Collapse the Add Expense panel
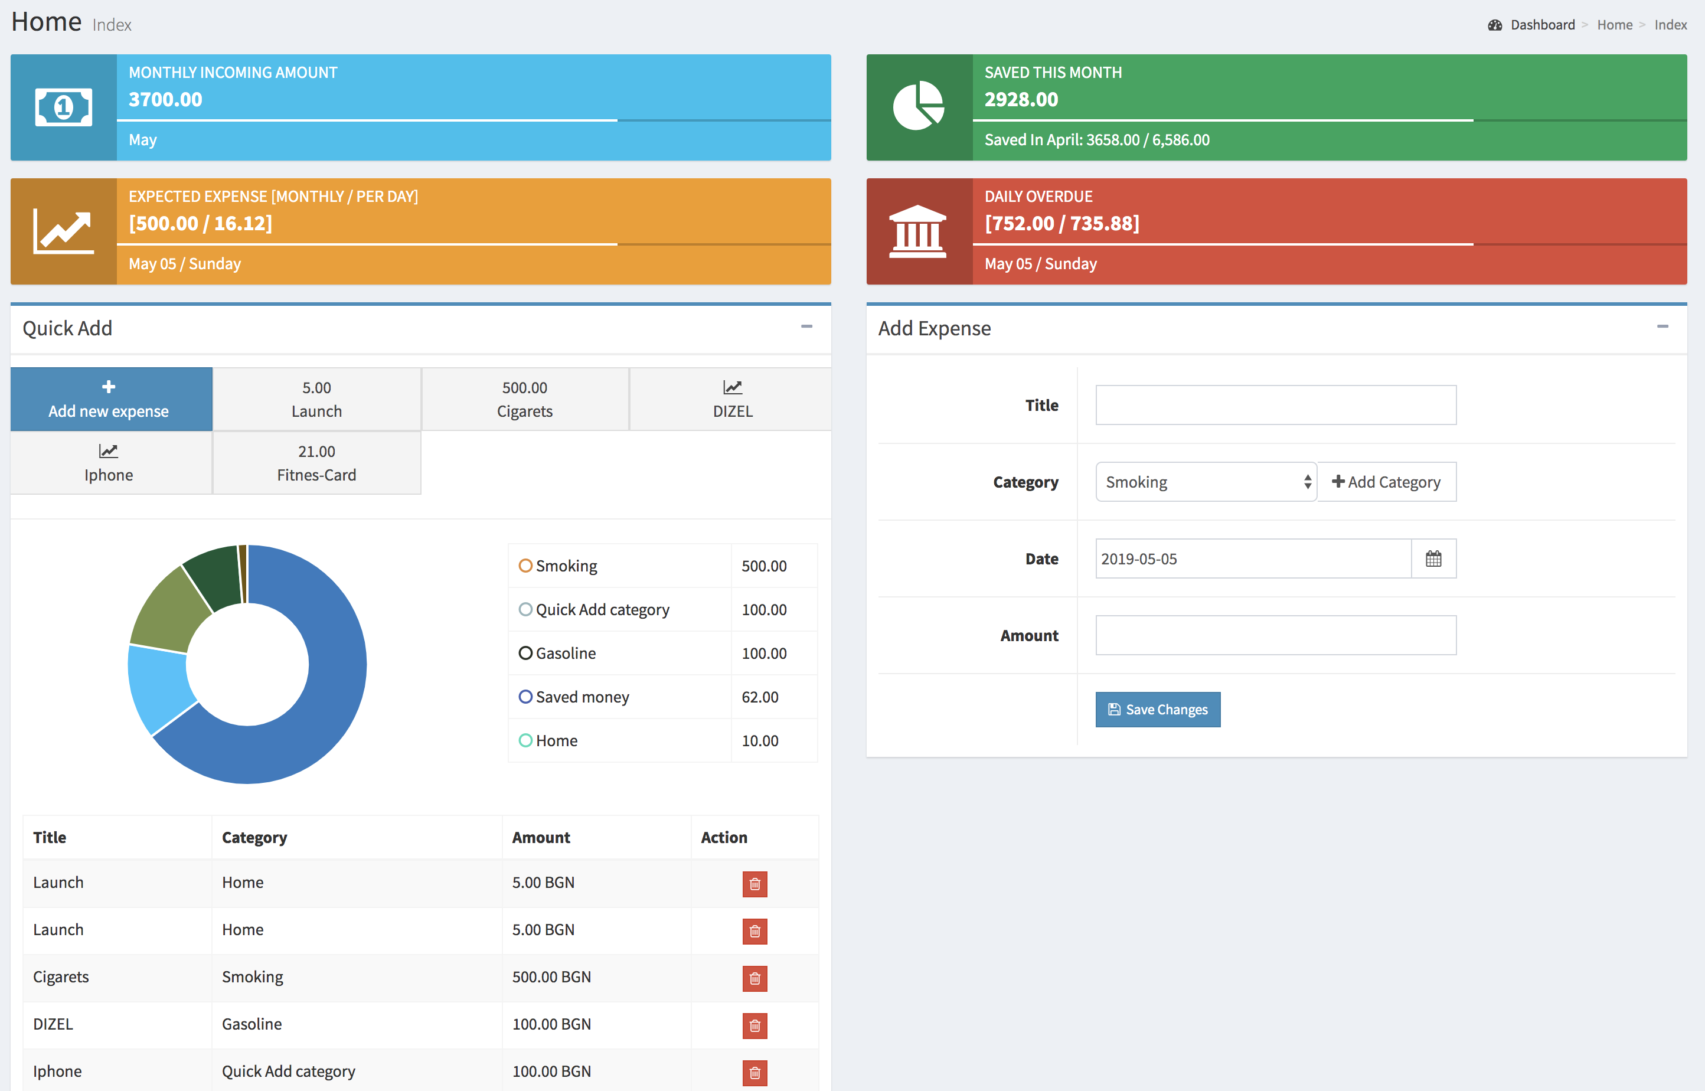The width and height of the screenshot is (1705, 1091). pos(1662,326)
